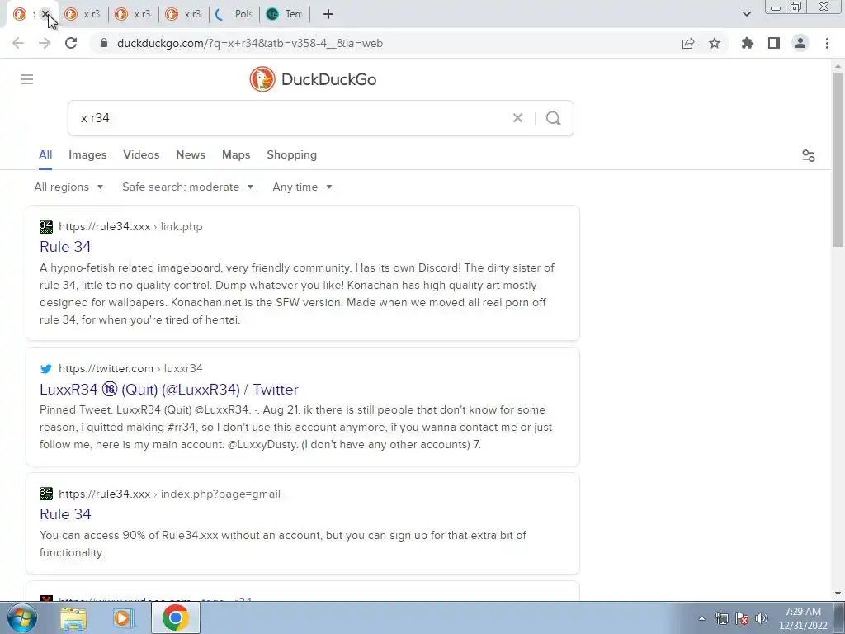Switch to the Videos search tab
The height and width of the screenshot is (634, 845).
point(141,154)
